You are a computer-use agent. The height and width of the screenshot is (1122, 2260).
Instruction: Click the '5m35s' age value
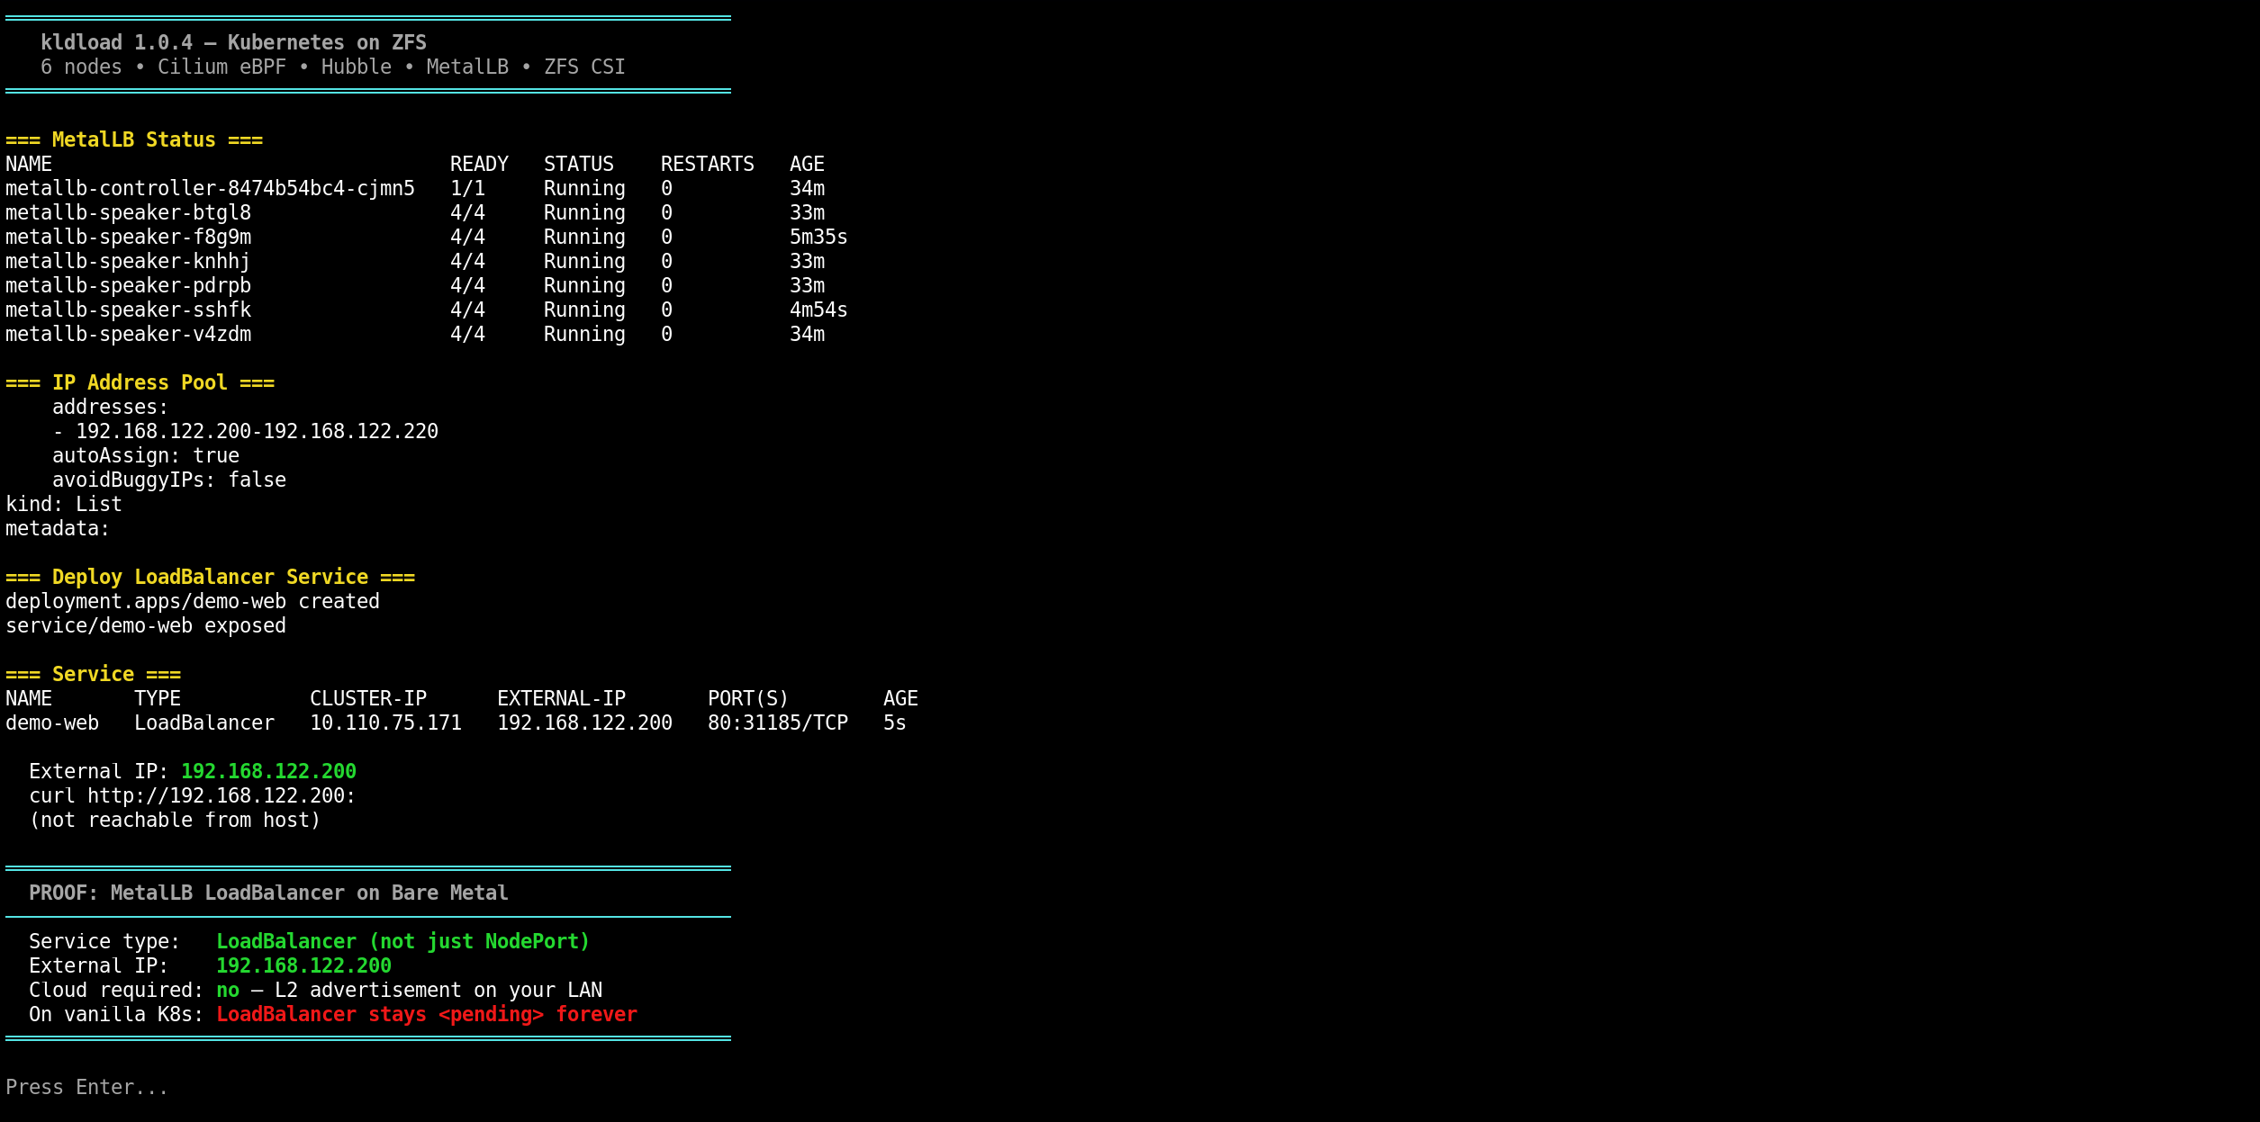818,237
